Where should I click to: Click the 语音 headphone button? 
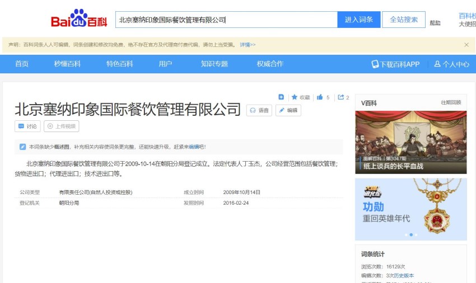pos(259,110)
